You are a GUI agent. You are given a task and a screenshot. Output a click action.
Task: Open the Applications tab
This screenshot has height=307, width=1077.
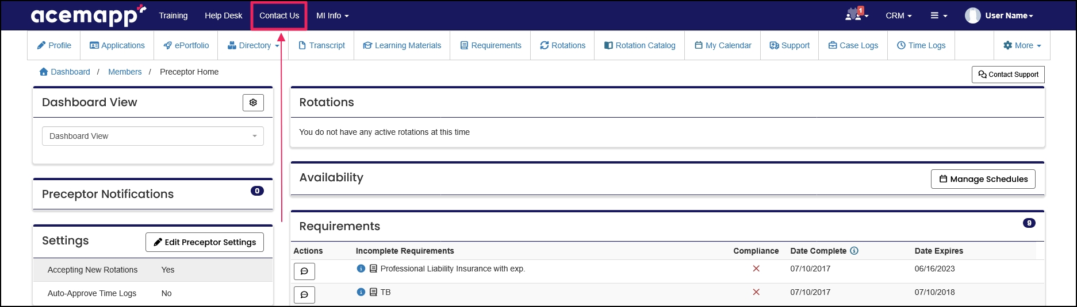coord(117,45)
